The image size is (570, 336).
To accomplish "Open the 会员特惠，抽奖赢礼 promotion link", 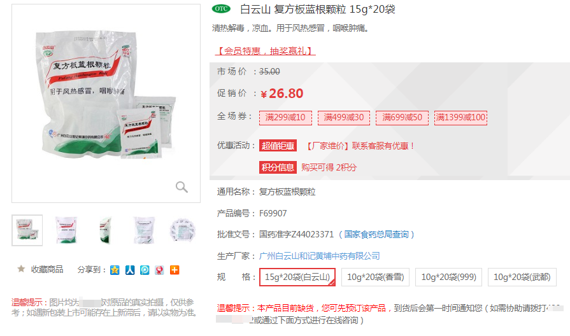I will pyautogui.click(x=266, y=51).
